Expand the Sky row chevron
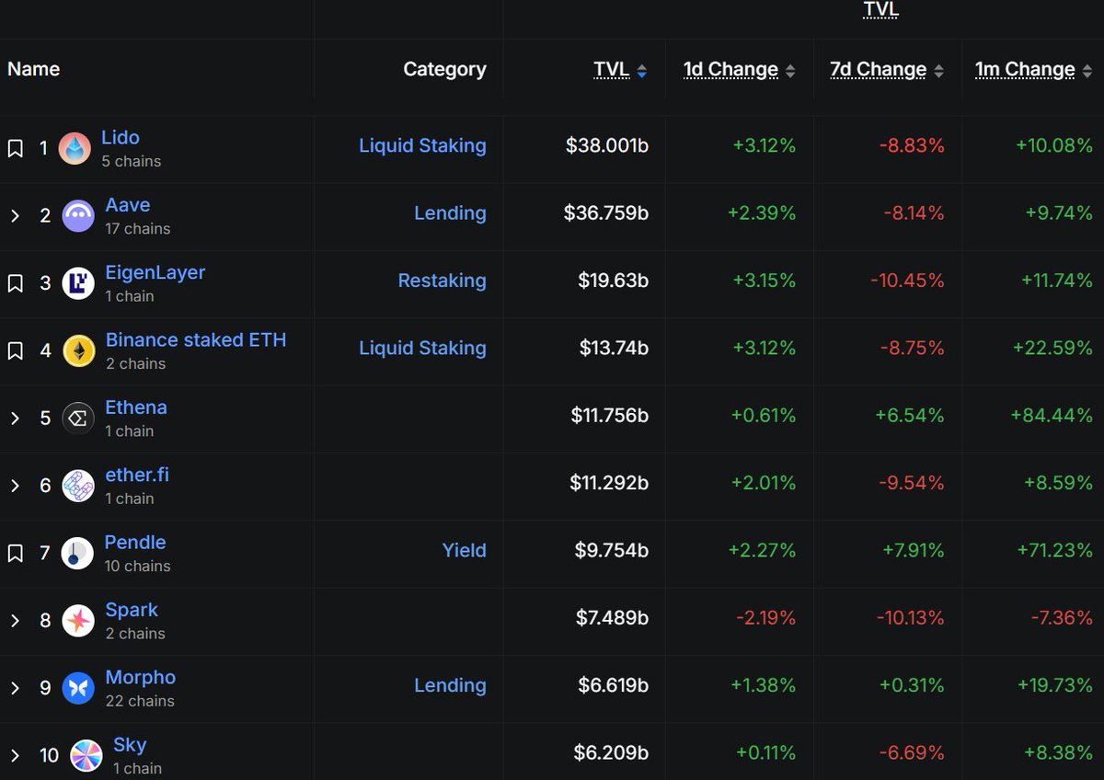 click(15, 755)
